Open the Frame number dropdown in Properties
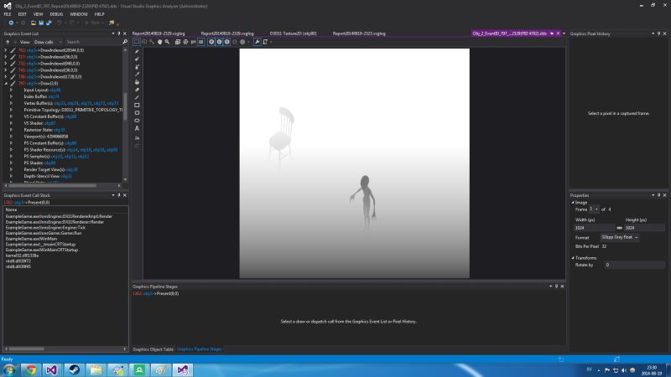 [594, 209]
